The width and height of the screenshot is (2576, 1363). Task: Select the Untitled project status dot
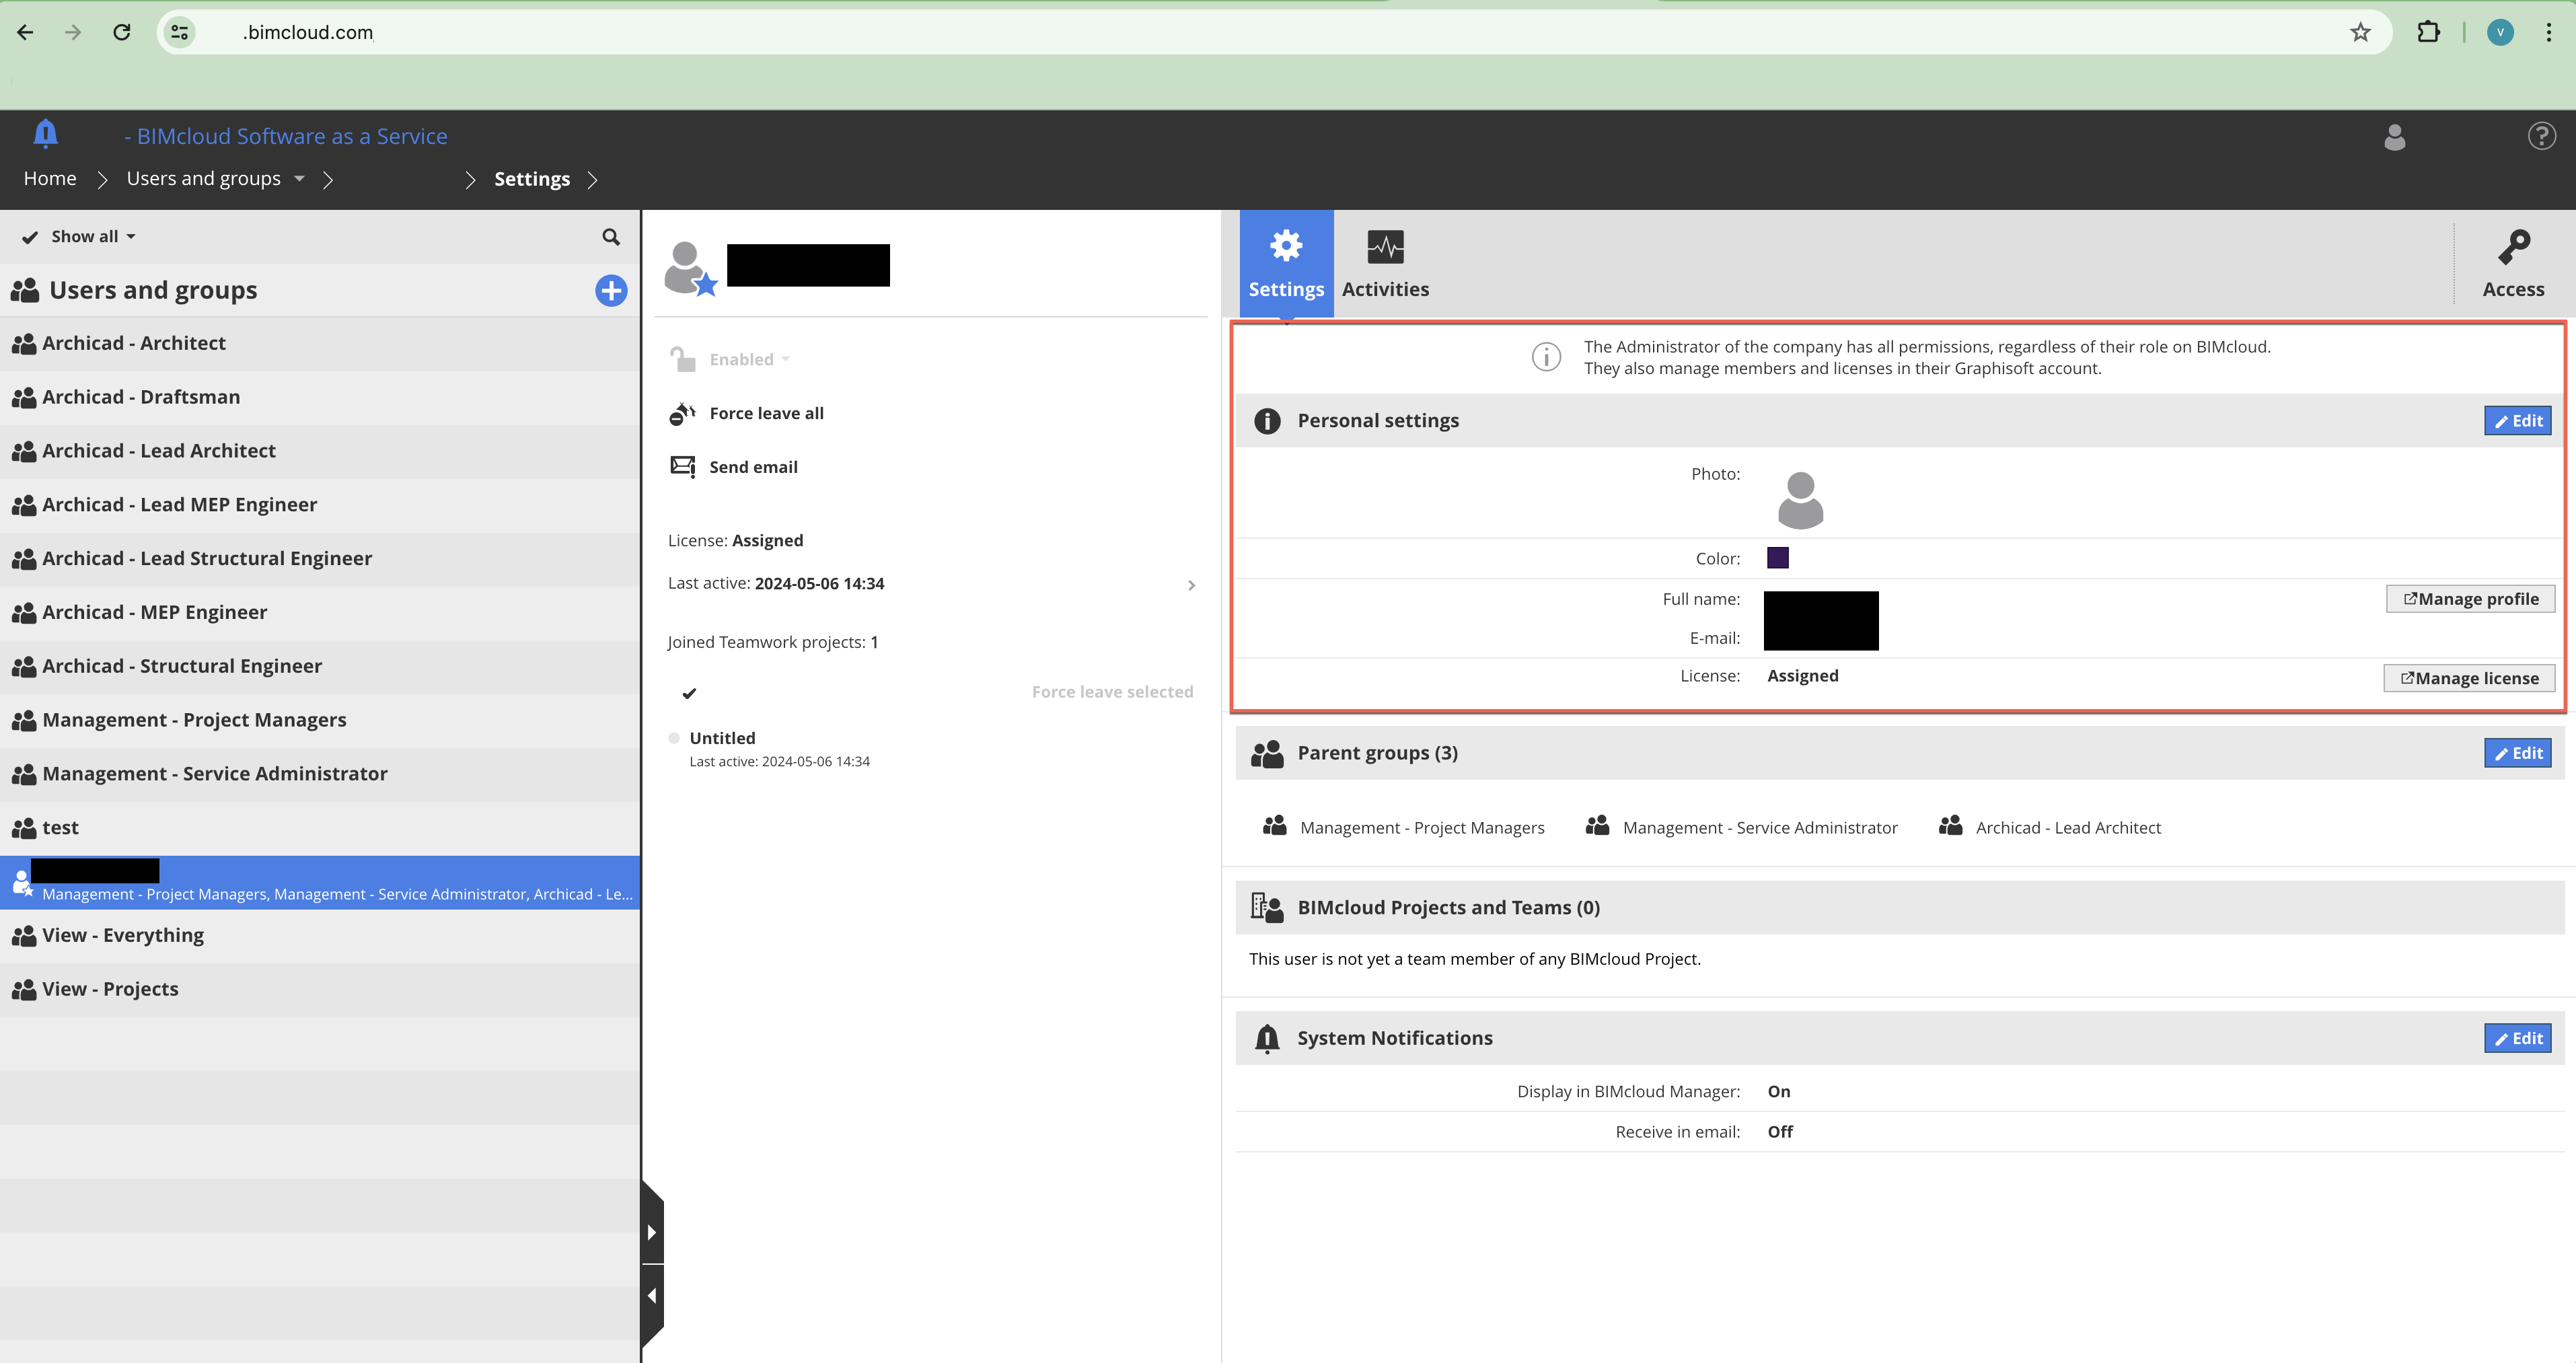(674, 738)
